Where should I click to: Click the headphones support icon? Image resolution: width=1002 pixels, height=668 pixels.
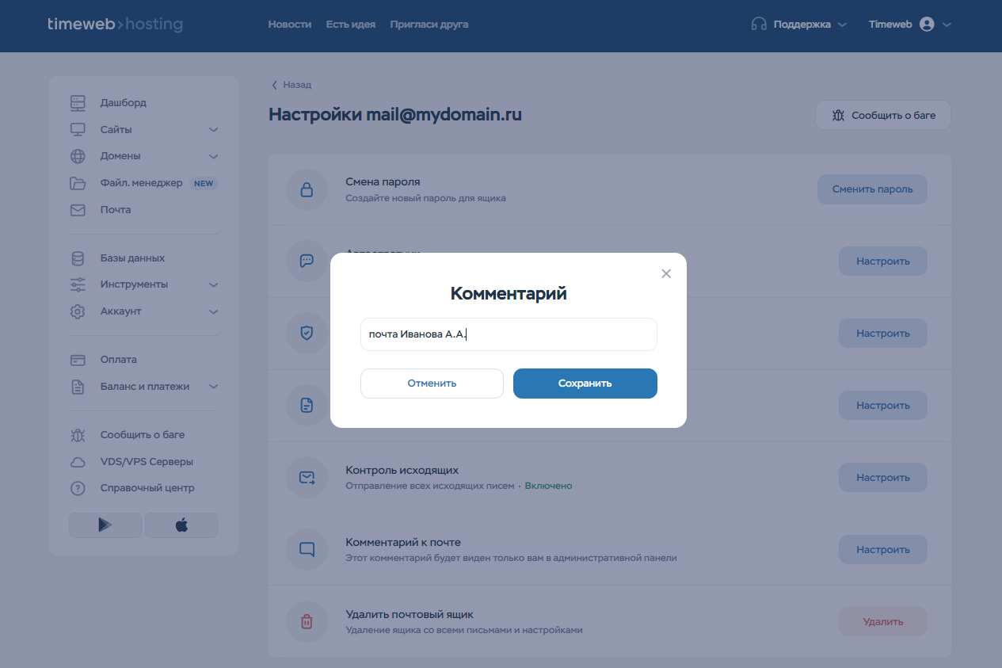759,25
